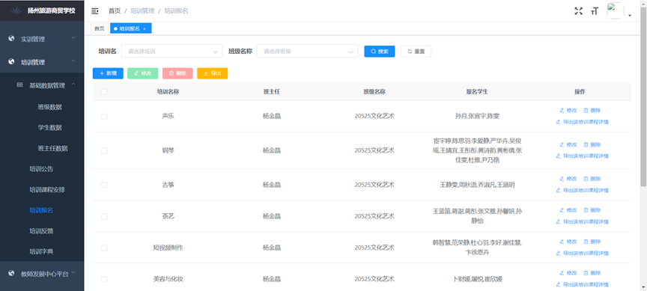Open the 培训名 selection dropdown
Viewport: 647px width, 291px height.
click(x=171, y=52)
